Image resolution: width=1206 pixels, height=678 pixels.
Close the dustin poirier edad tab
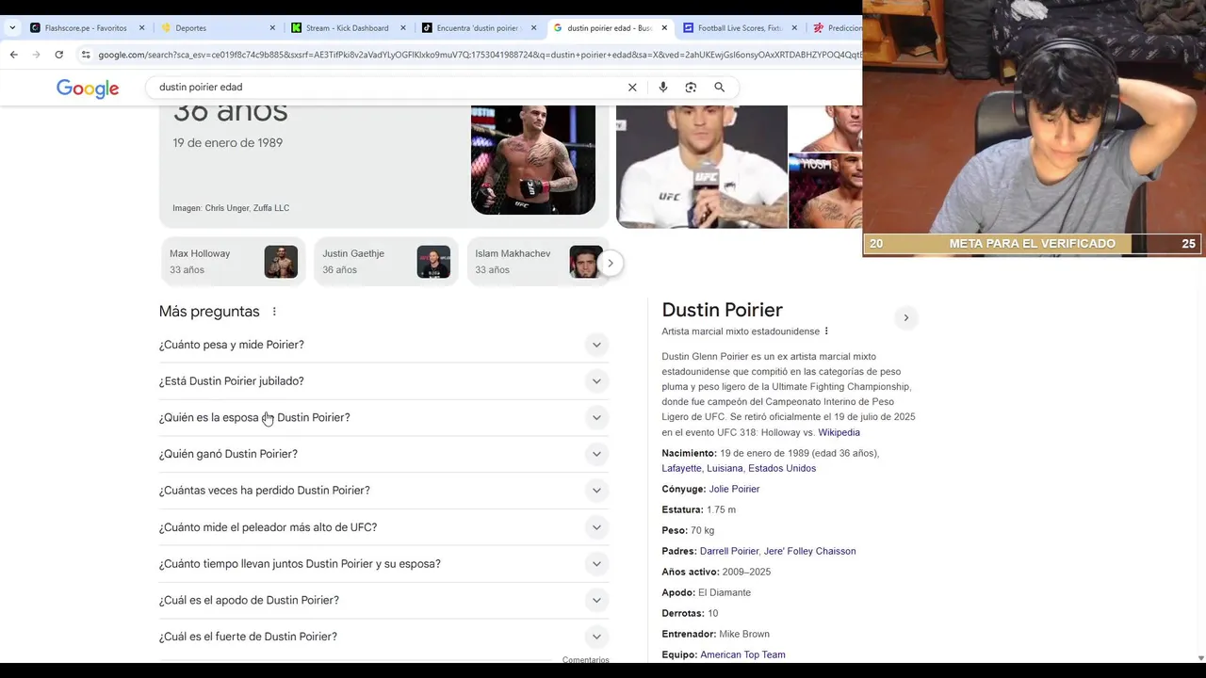(x=664, y=28)
